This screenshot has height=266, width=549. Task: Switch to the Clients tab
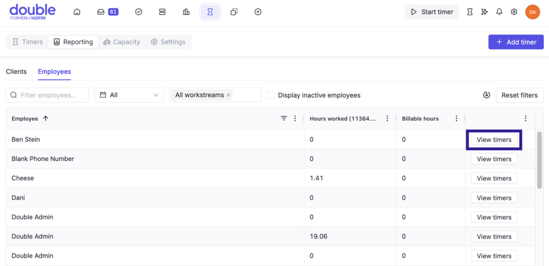[16, 71]
